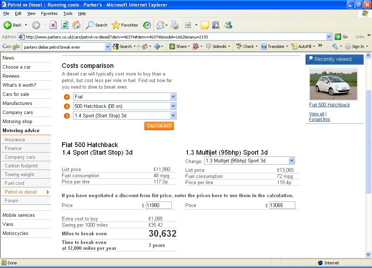Click the page scrollbar down arrow
Image resolution: width=372 pixels, height=268 pixels.
click(x=368, y=255)
